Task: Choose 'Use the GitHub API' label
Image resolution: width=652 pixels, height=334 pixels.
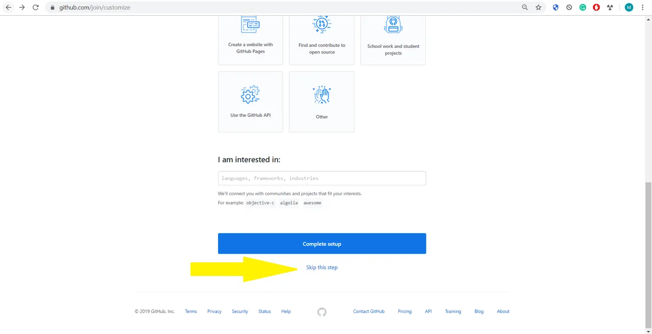Action: tap(250, 115)
